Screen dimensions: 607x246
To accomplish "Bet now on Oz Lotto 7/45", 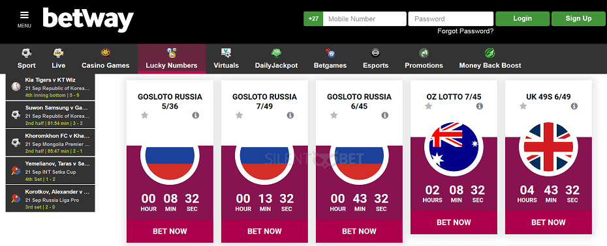I will [454, 223].
